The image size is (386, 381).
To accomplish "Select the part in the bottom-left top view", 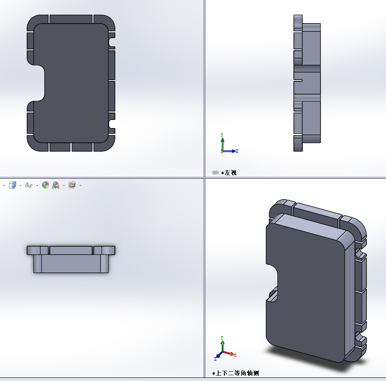I will click(71, 259).
